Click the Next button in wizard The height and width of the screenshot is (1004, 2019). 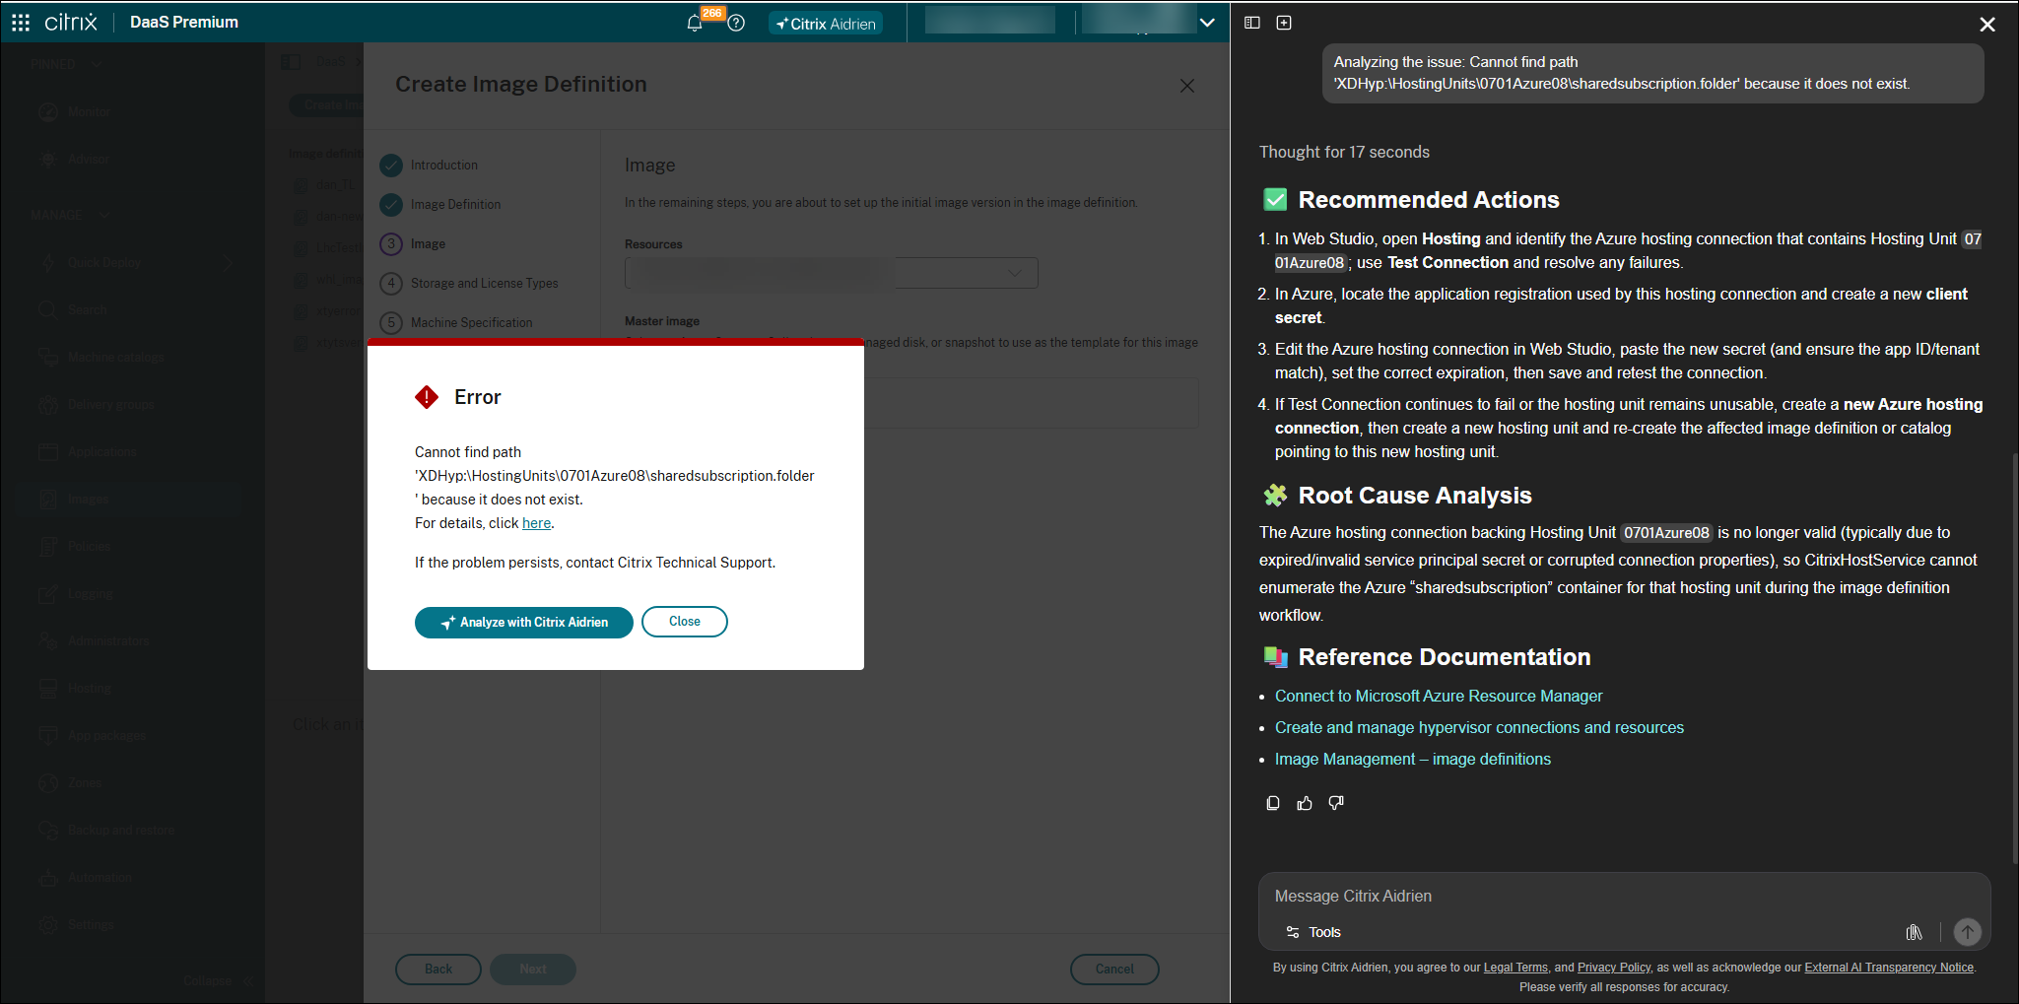tap(533, 969)
